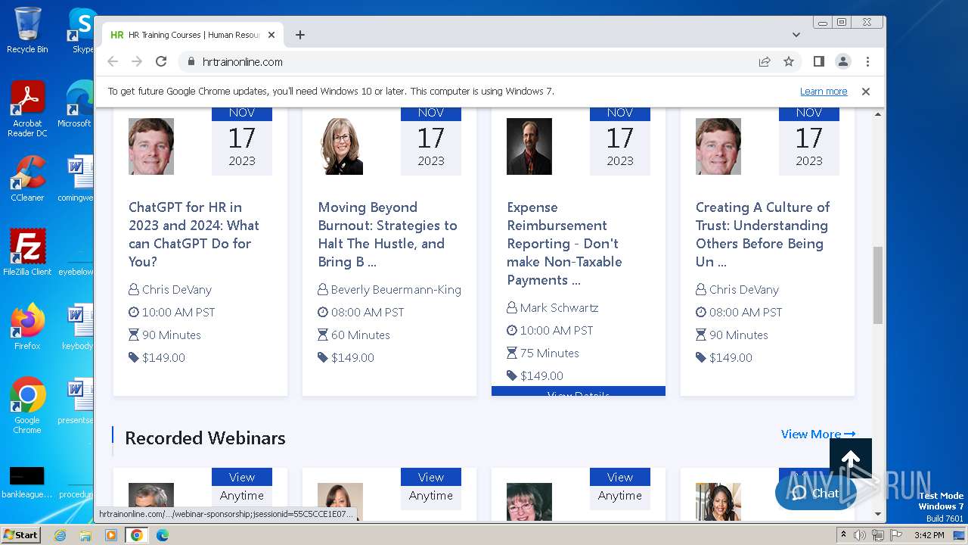Reload the hrtrainonline page
The height and width of the screenshot is (545, 968).
[x=161, y=61]
